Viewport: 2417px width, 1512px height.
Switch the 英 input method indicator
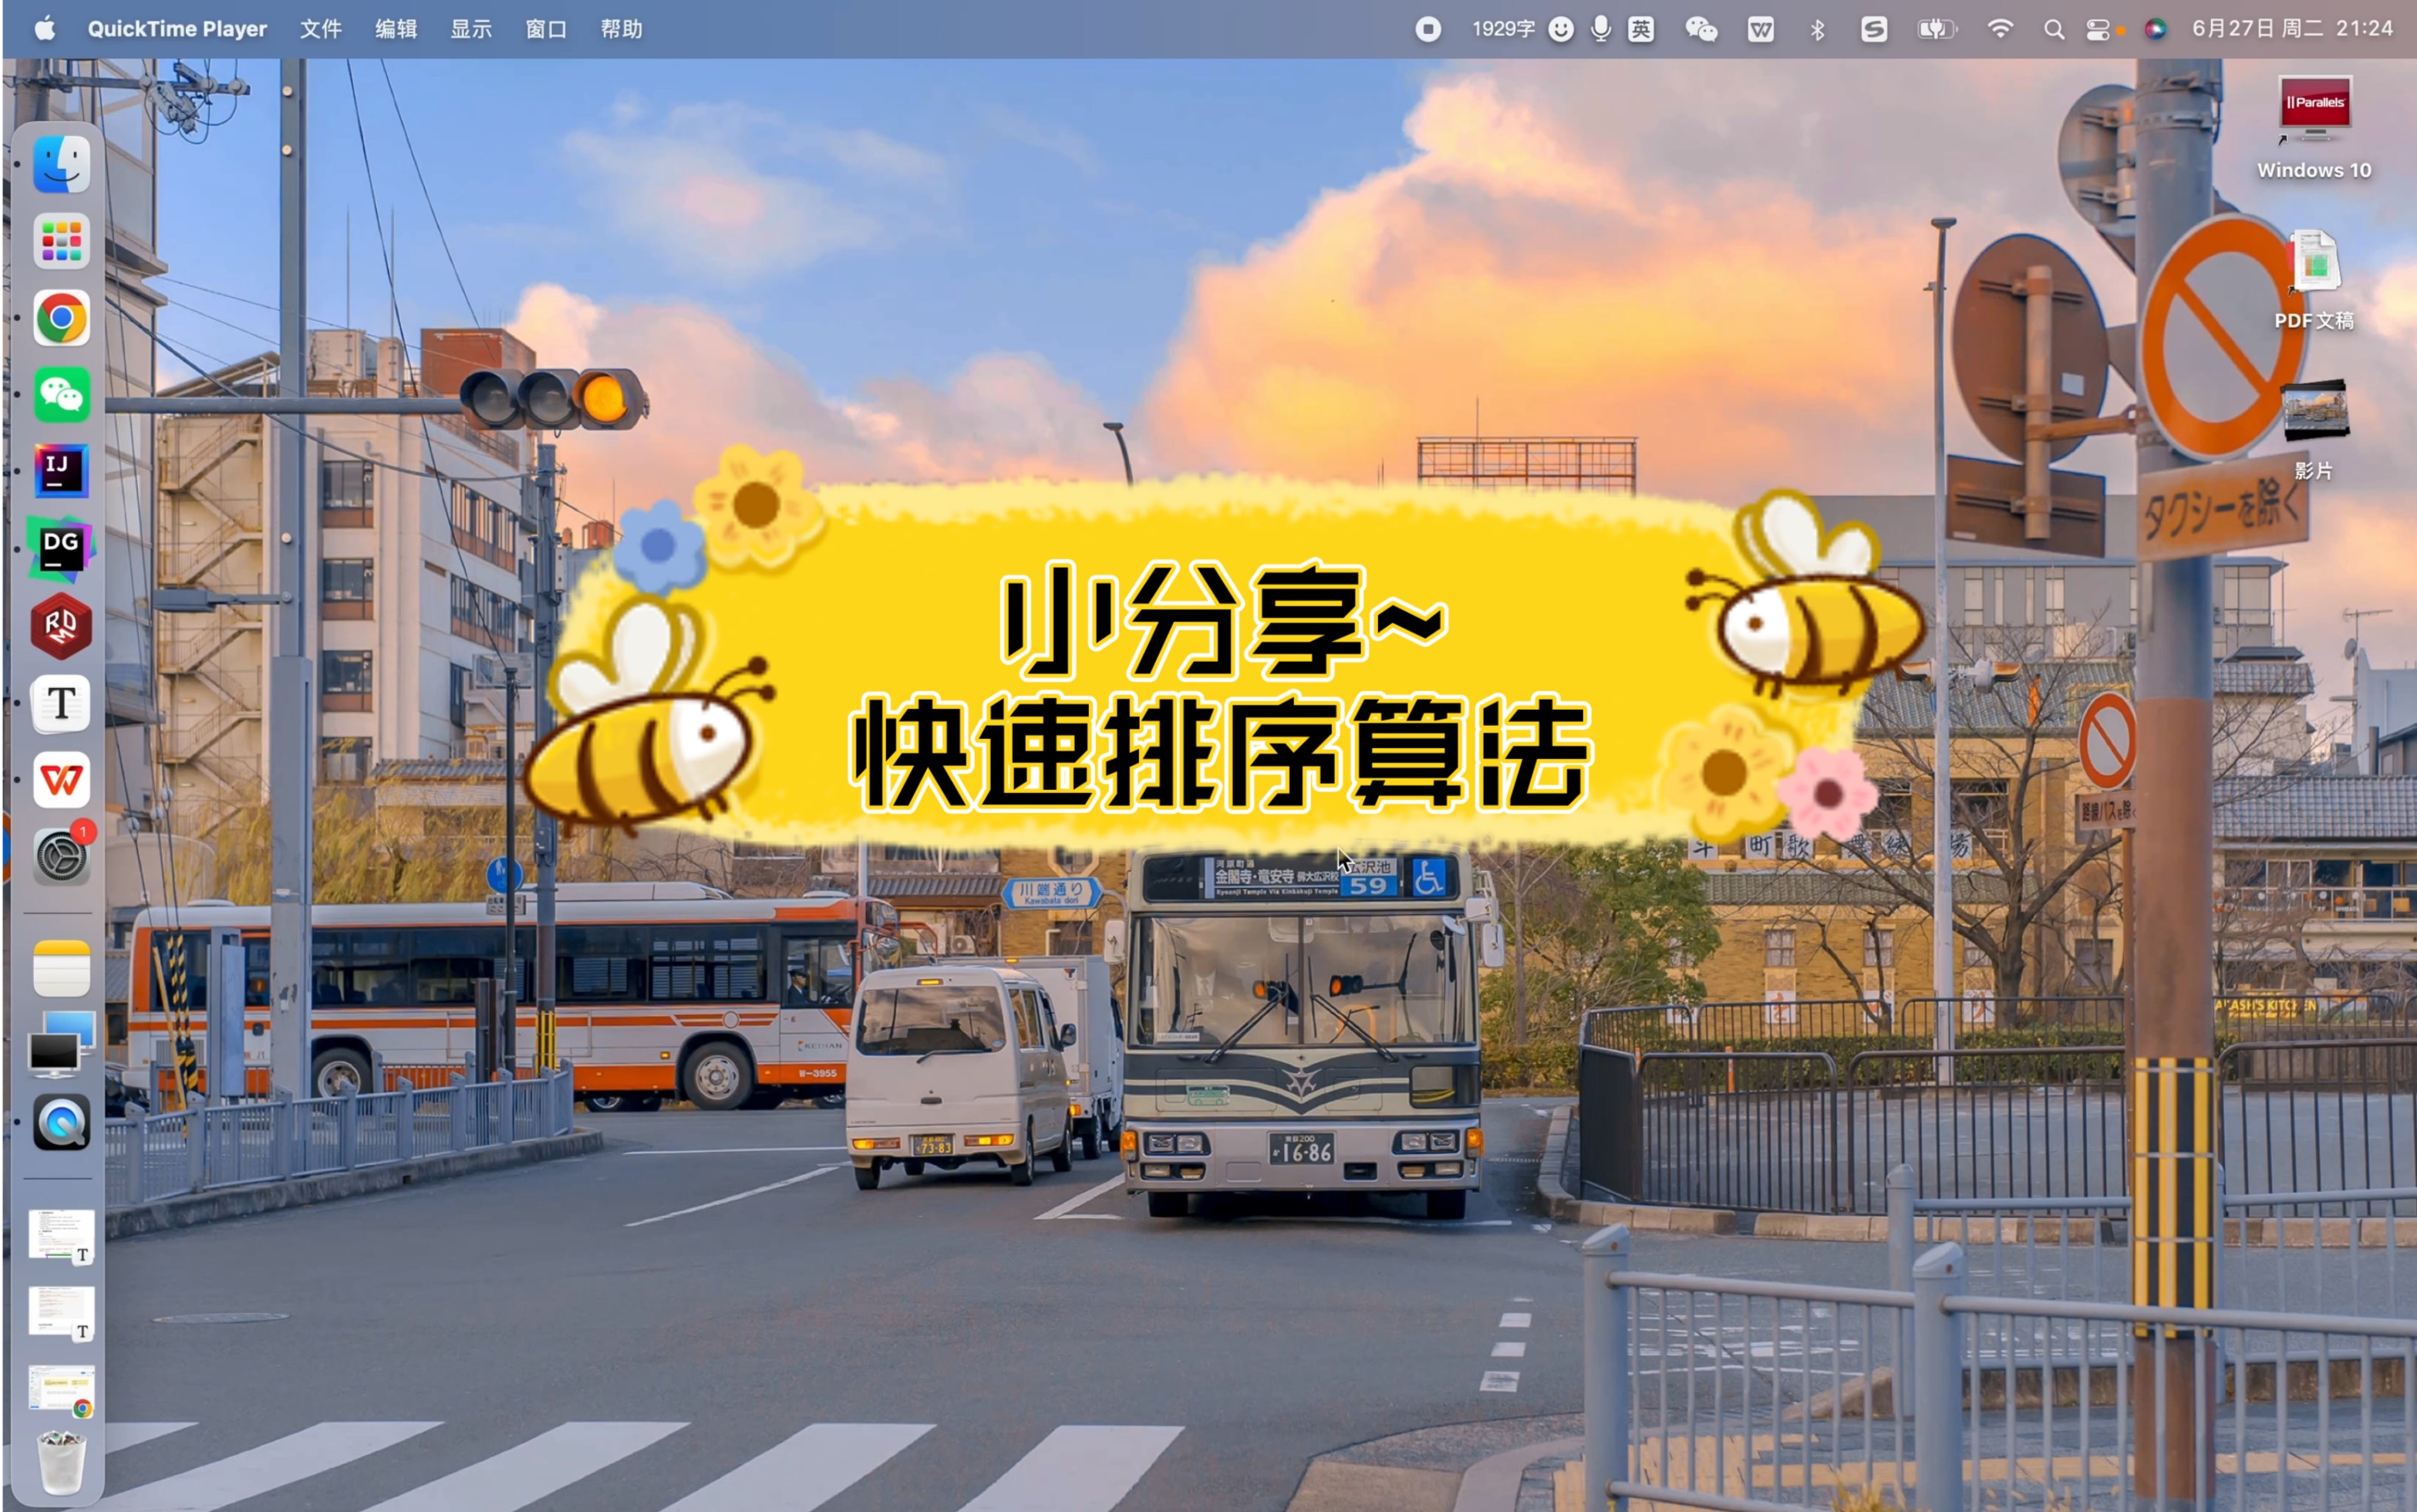click(1640, 29)
